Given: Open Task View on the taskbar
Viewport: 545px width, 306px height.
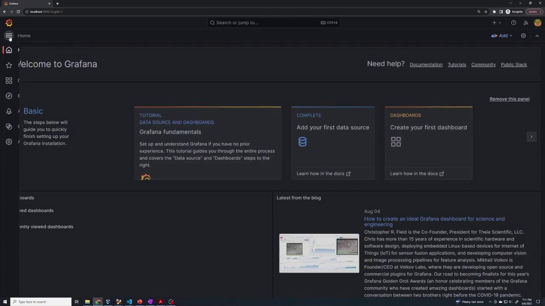Looking at the screenshot, I should (77, 302).
